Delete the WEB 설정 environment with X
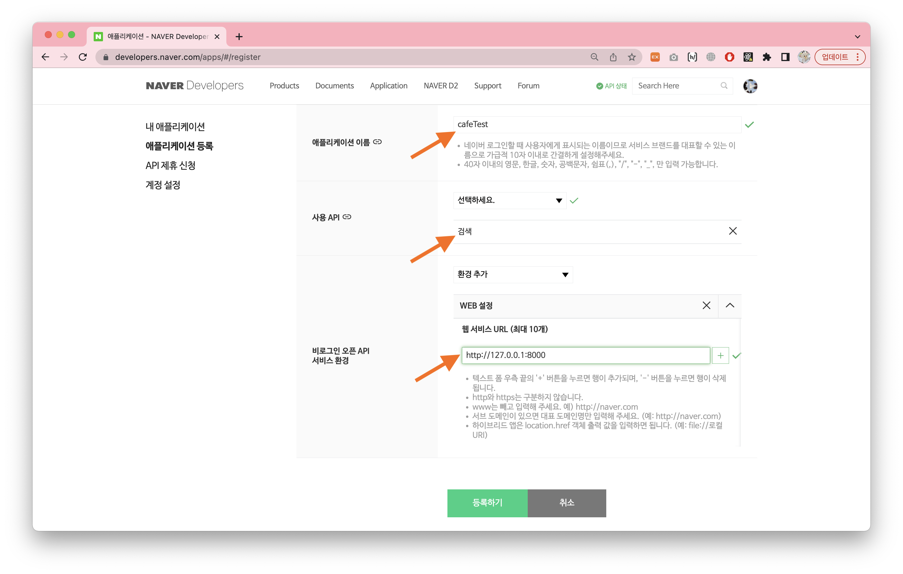This screenshot has height=574, width=903. (x=706, y=306)
